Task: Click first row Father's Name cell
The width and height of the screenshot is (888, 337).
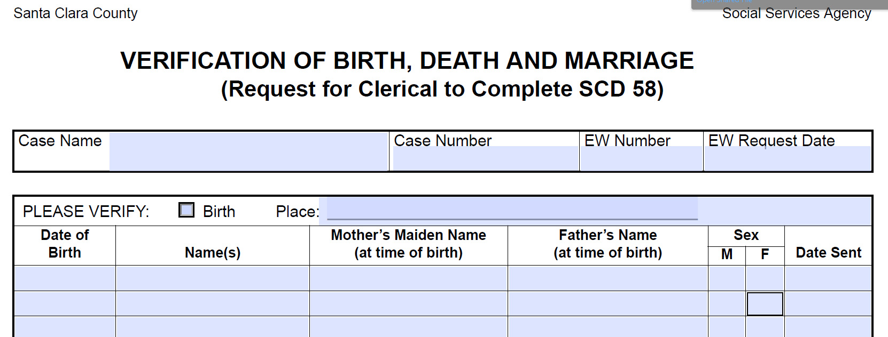Action: coord(608,278)
